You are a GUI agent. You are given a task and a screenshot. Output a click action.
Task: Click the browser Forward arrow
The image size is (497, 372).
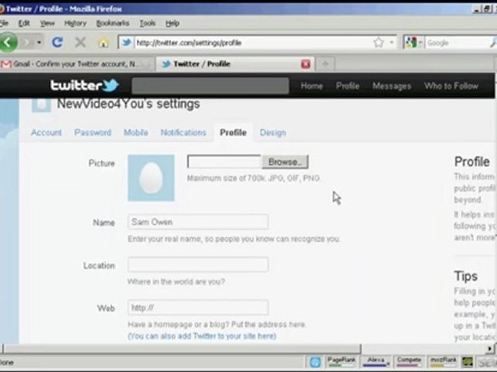[26, 42]
